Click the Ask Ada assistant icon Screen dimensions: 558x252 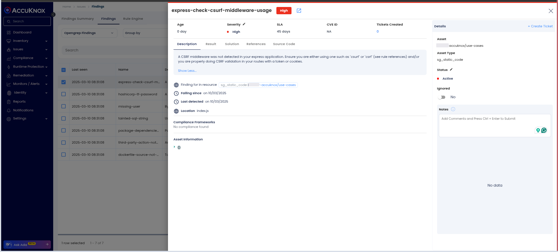[9, 245]
